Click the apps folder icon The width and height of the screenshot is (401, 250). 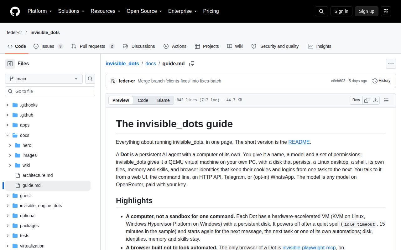tap(15, 125)
